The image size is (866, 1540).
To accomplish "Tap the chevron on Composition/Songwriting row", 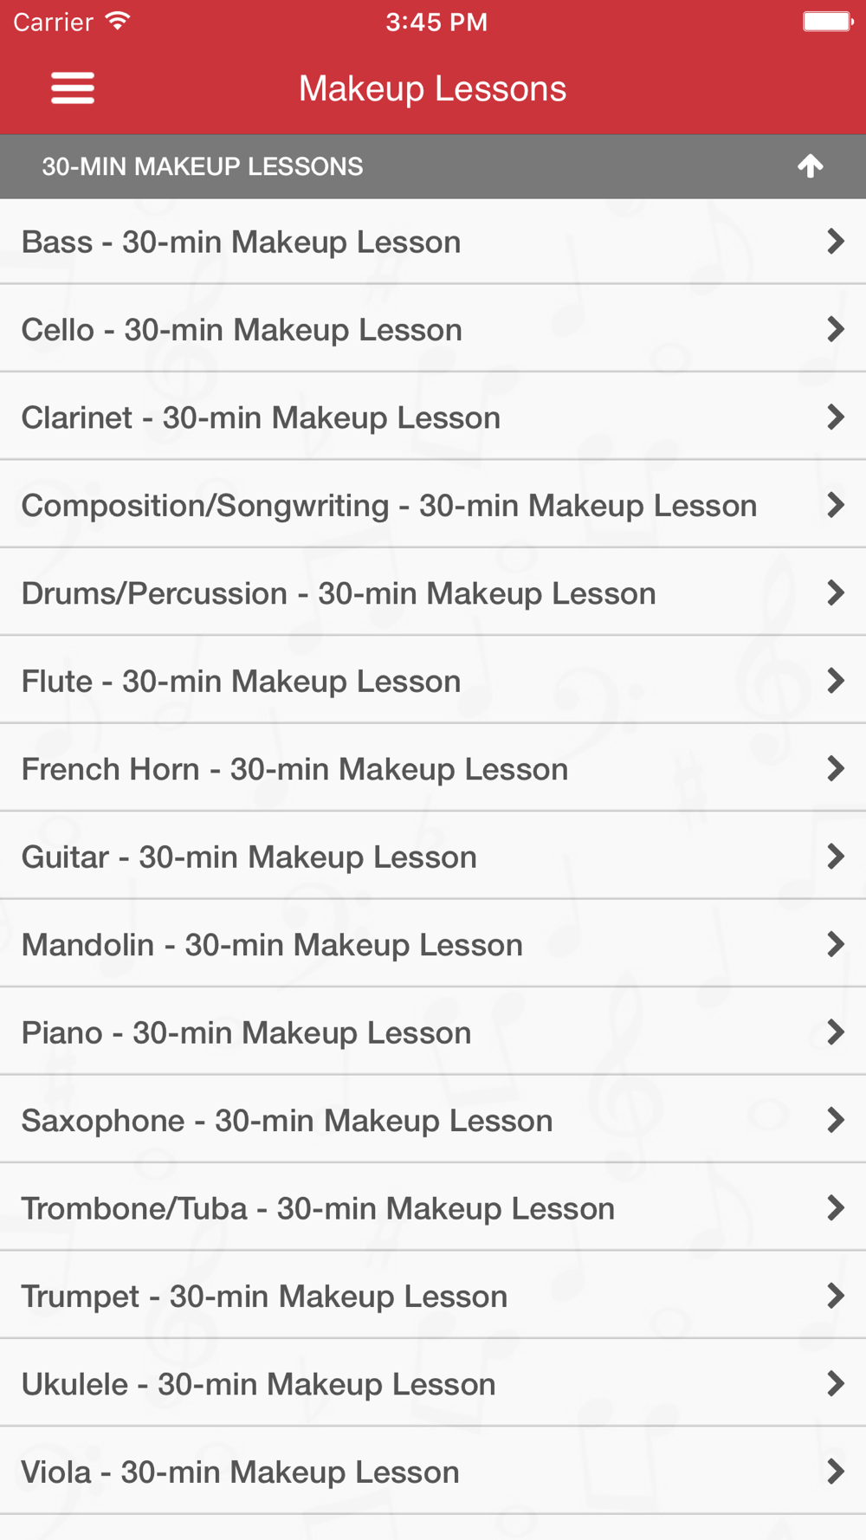I will pyautogui.click(x=835, y=505).
